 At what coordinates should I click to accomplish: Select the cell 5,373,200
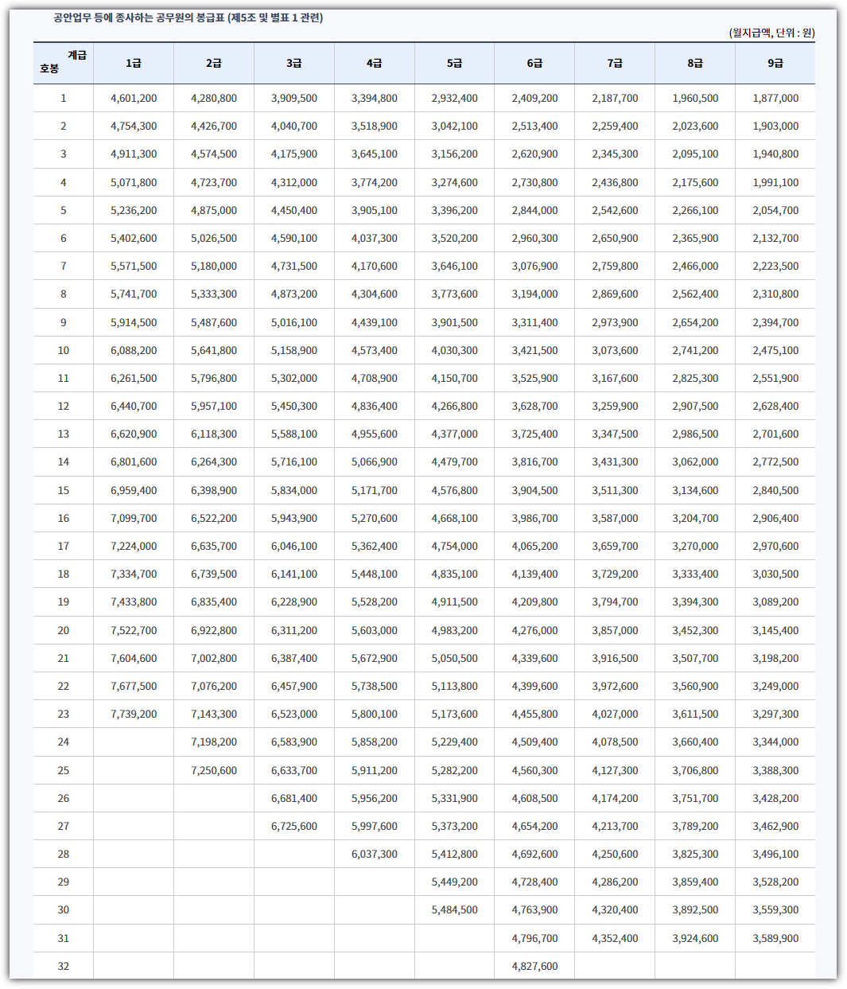tap(455, 827)
